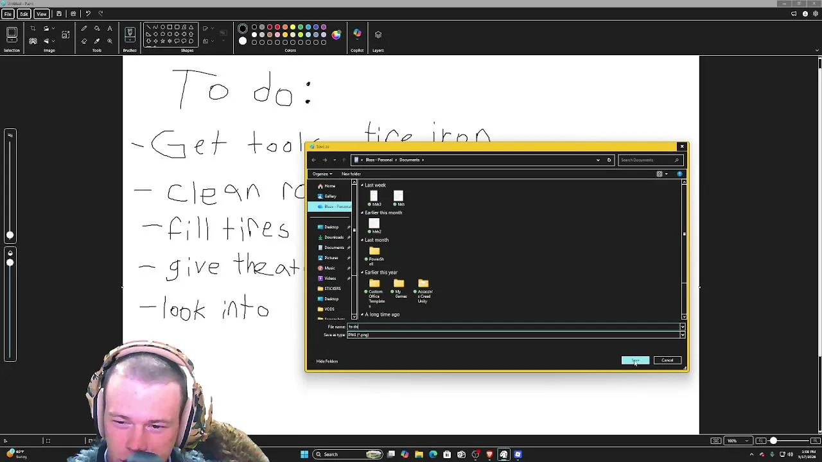Select Home in navigation pane

(329, 186)
